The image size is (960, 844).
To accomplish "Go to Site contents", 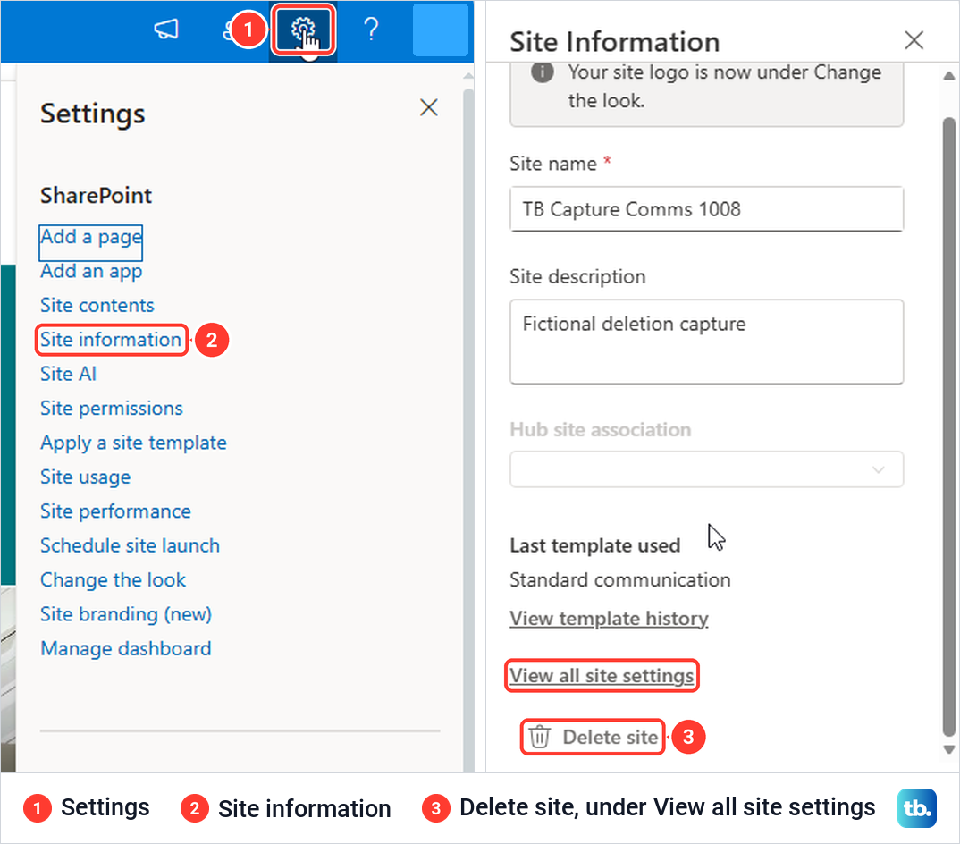I will click(97, 305).
